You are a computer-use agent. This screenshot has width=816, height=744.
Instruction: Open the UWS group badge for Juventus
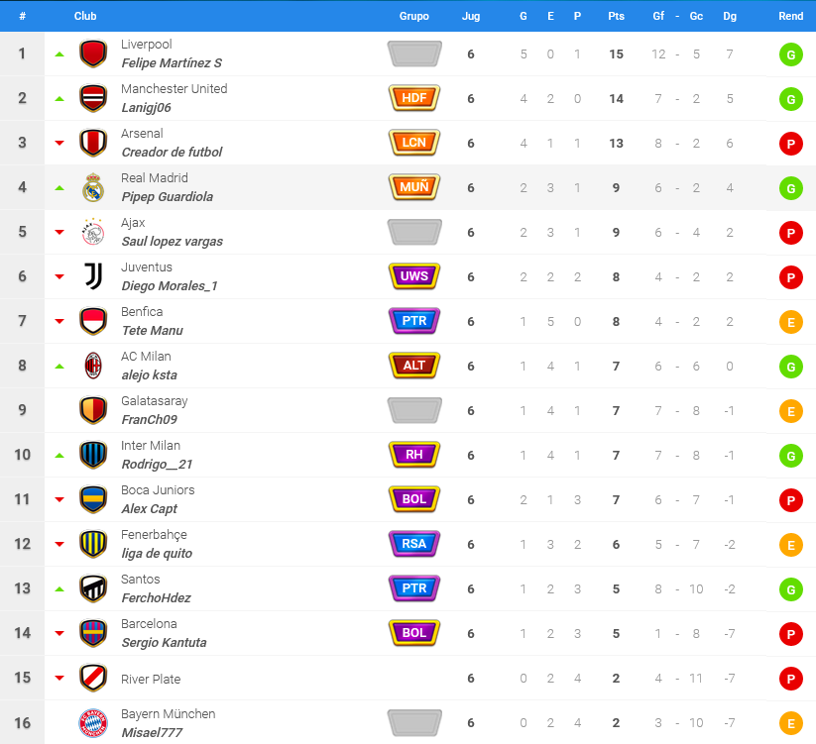[414, 276]
